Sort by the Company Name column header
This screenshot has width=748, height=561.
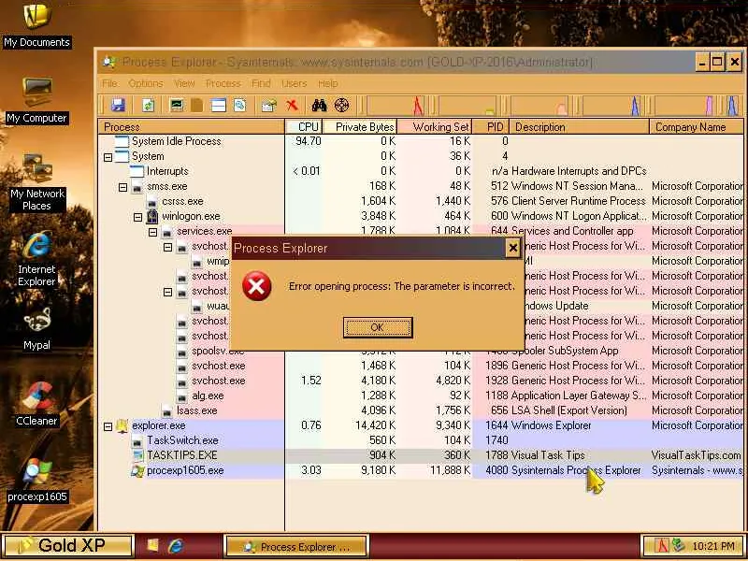click(697, 127)
